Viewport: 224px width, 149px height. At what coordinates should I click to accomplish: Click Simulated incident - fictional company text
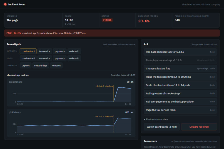click(x=201, y=4)
